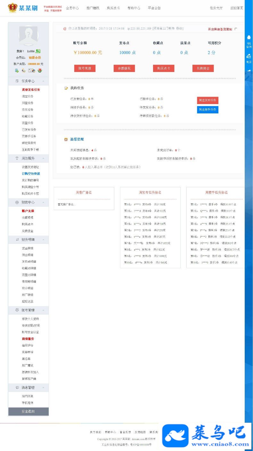
Task: Collapse the 账号管理 sidebar section
Action: (29, 310)
